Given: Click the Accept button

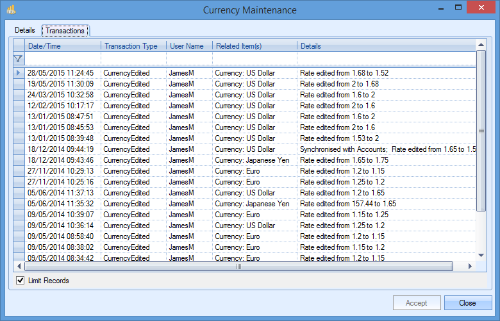Looking at the screenshot, I should pyautogui.click(x=416, y=303).
